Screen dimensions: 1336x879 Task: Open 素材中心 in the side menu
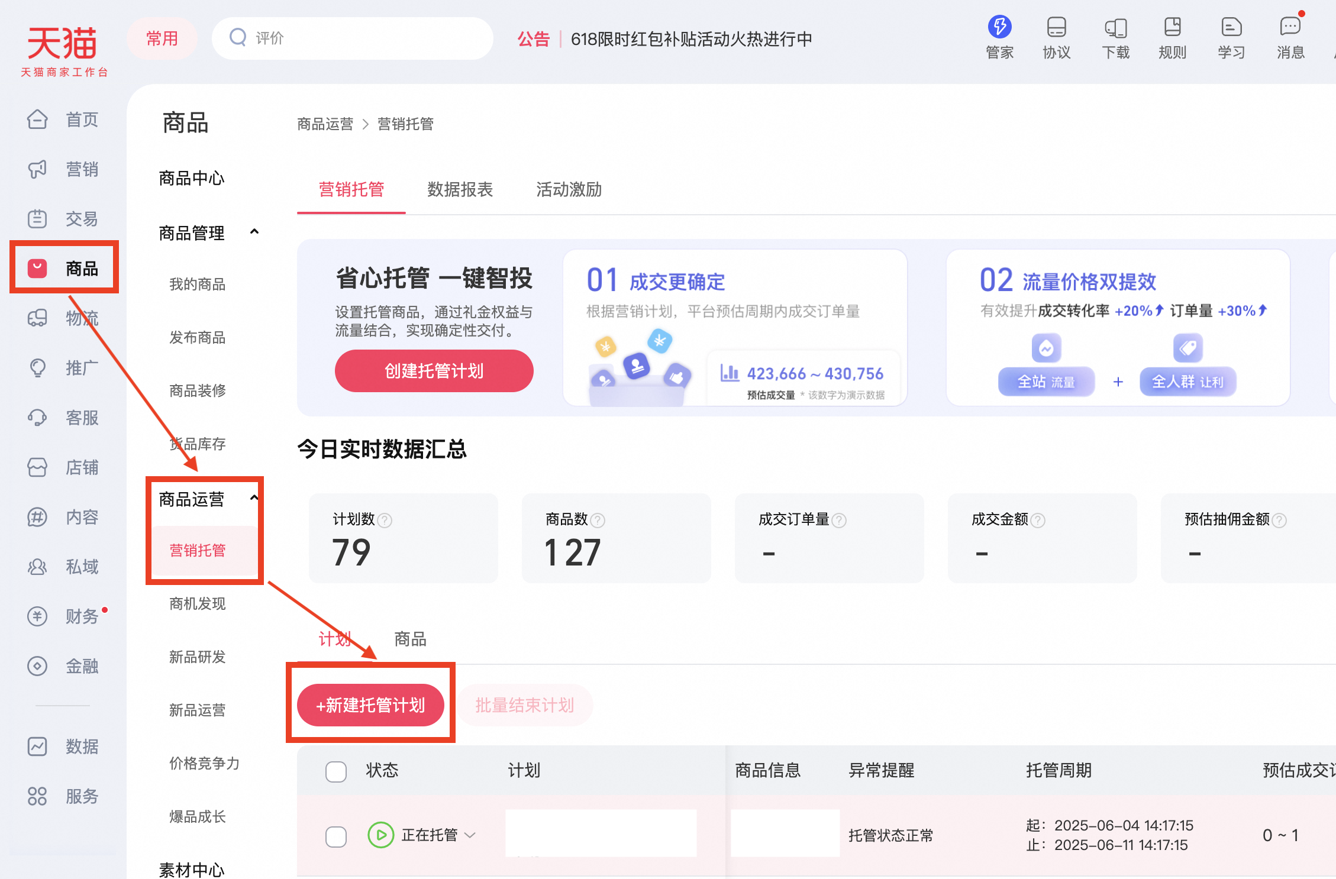[x=192, y=870]
